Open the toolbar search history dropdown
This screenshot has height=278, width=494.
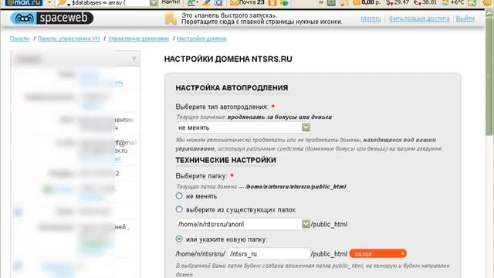(154, 3)
